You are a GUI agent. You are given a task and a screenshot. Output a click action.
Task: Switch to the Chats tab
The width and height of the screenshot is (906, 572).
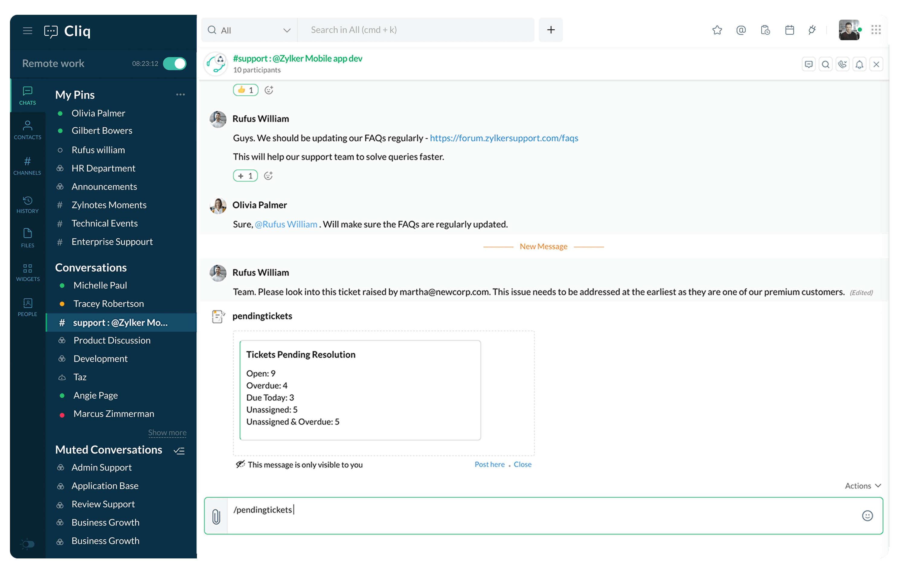pos(27,95)
